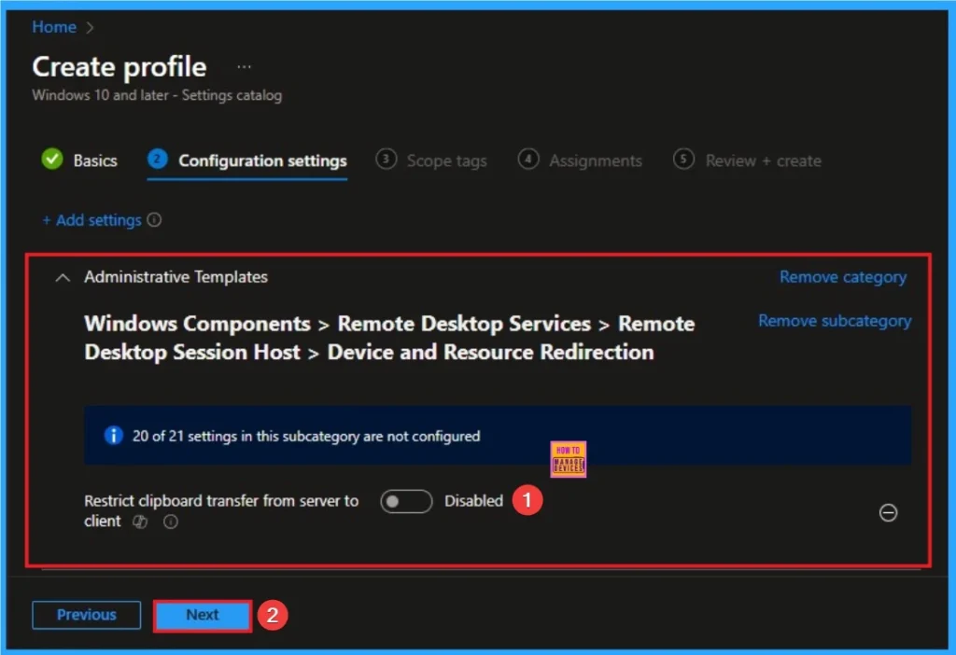
Task: Enable the Restrict clipboard transfer toggle
Action: [405, 501]
